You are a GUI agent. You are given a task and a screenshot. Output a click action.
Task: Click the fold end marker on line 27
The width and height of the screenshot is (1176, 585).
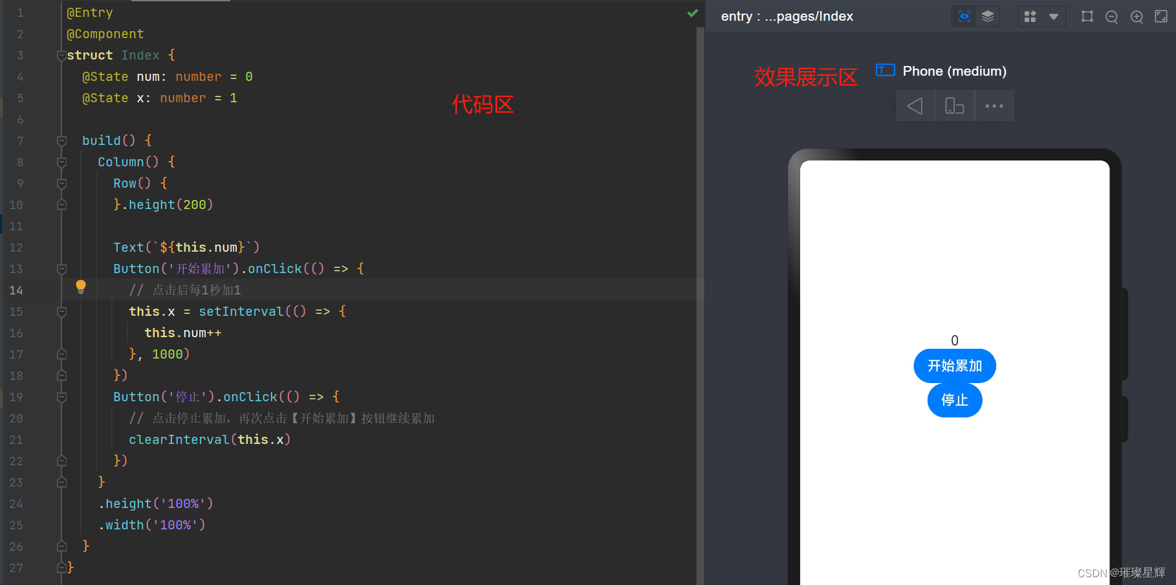[61, 568]
